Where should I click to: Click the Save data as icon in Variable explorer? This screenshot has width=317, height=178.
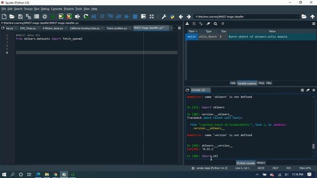coord(201,24)
